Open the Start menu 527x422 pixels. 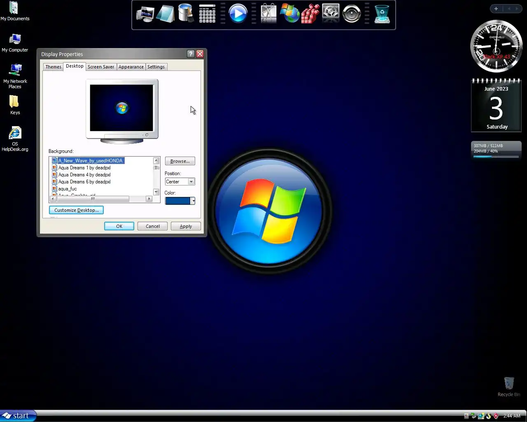click(18, 416)
